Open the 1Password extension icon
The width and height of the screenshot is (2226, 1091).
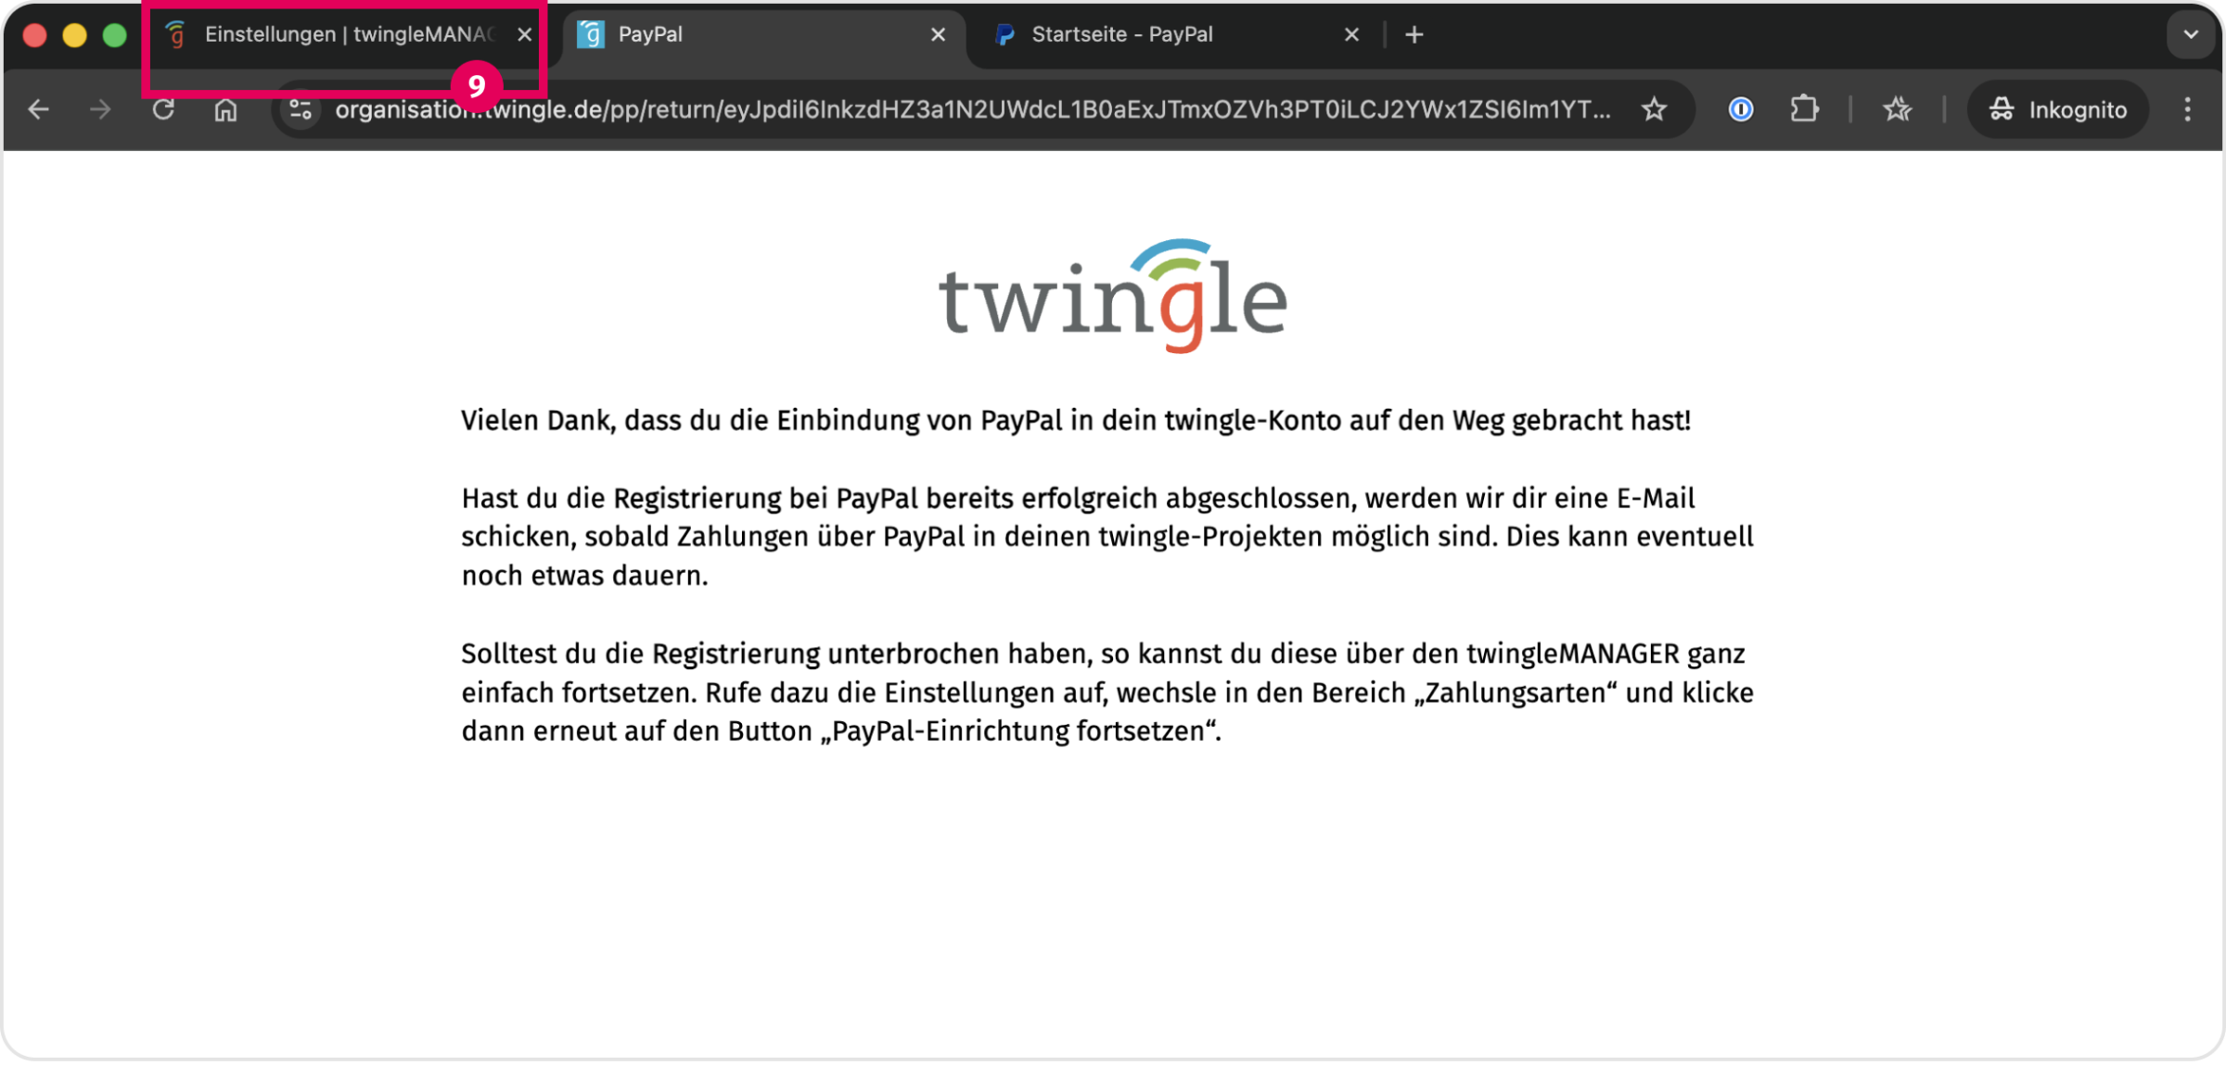click(x=1741, y=110)
